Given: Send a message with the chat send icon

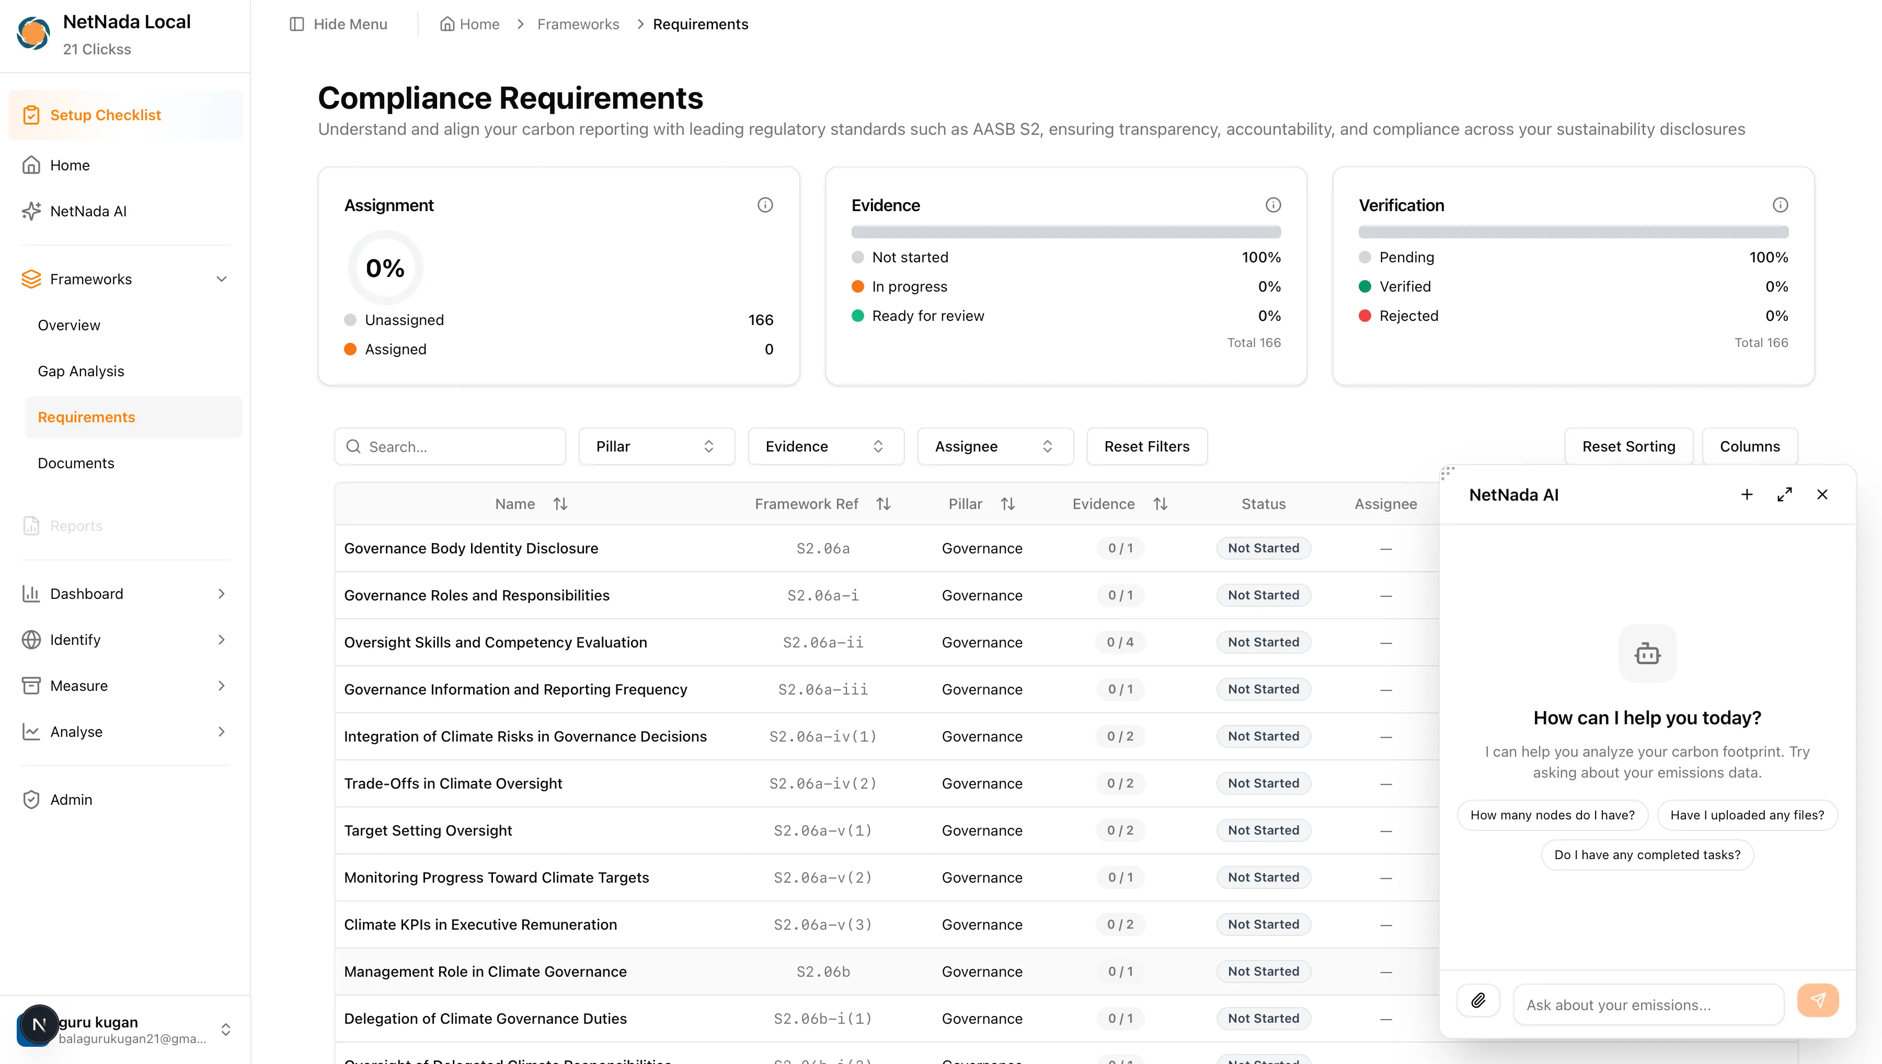Looking at the screenshot, I should pos(1818,1000).
